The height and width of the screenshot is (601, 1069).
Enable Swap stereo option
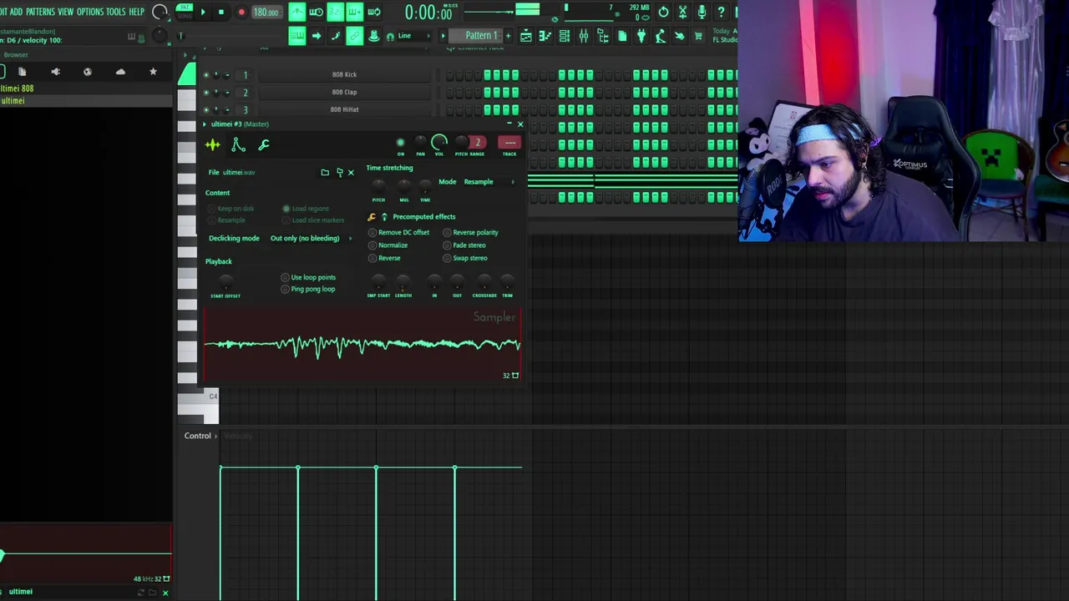click(465, 258)
